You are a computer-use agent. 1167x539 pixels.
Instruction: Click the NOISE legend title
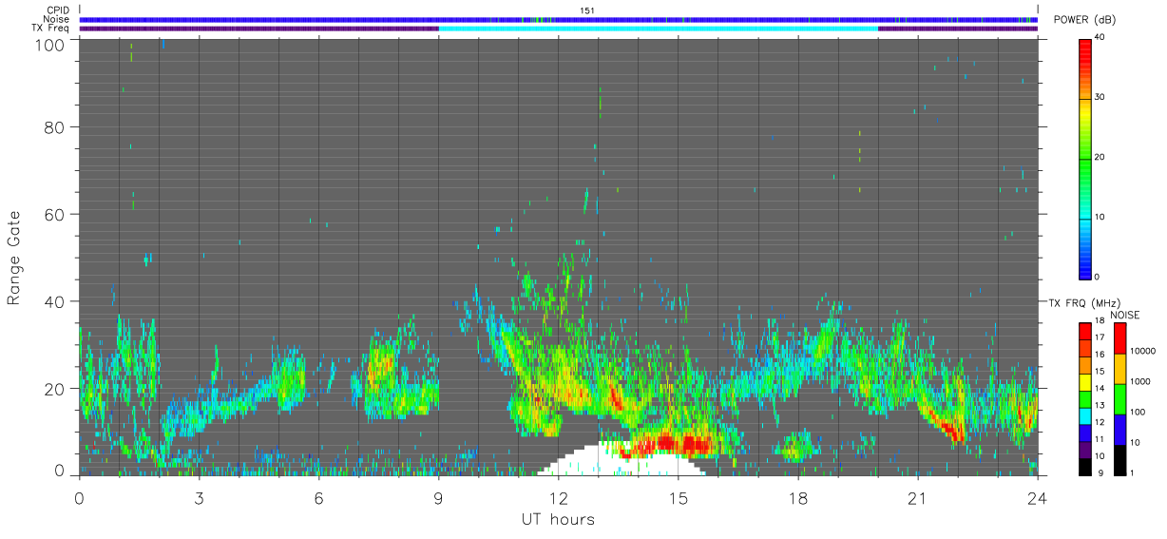pos(1124,315)
